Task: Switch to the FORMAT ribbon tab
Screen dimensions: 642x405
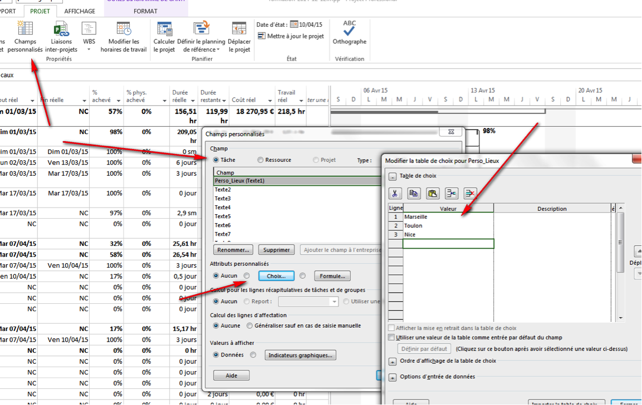Action: click(x=145, y=11)
